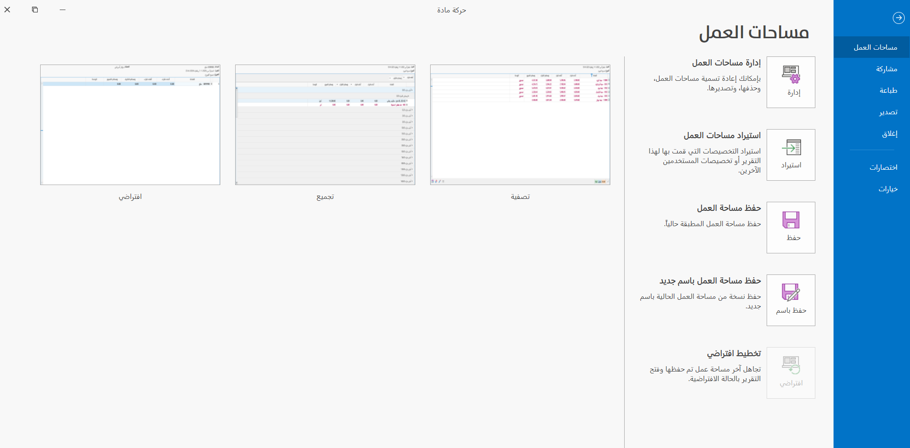Click the حفظ مساحة العمل heading
The width and height of the screenshot is (910, 448).
729,208
